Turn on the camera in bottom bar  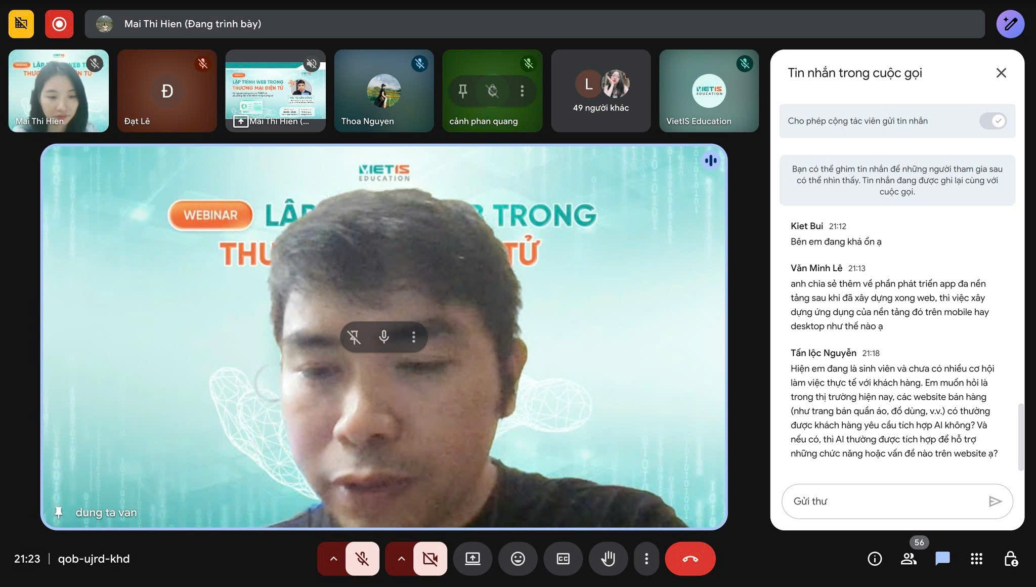point(430,559)
